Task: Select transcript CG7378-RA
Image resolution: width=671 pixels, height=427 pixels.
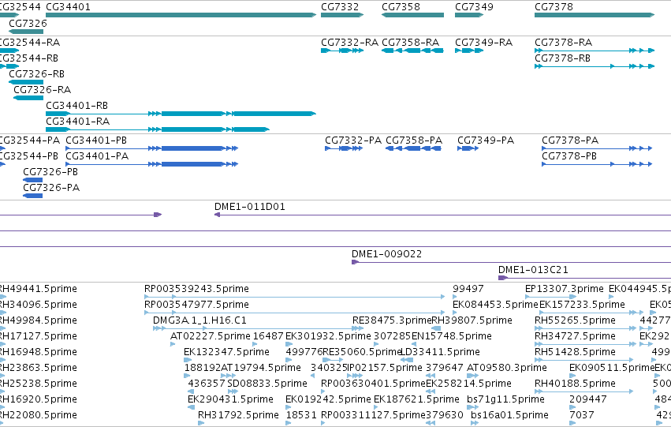Action: pos(595,51)
